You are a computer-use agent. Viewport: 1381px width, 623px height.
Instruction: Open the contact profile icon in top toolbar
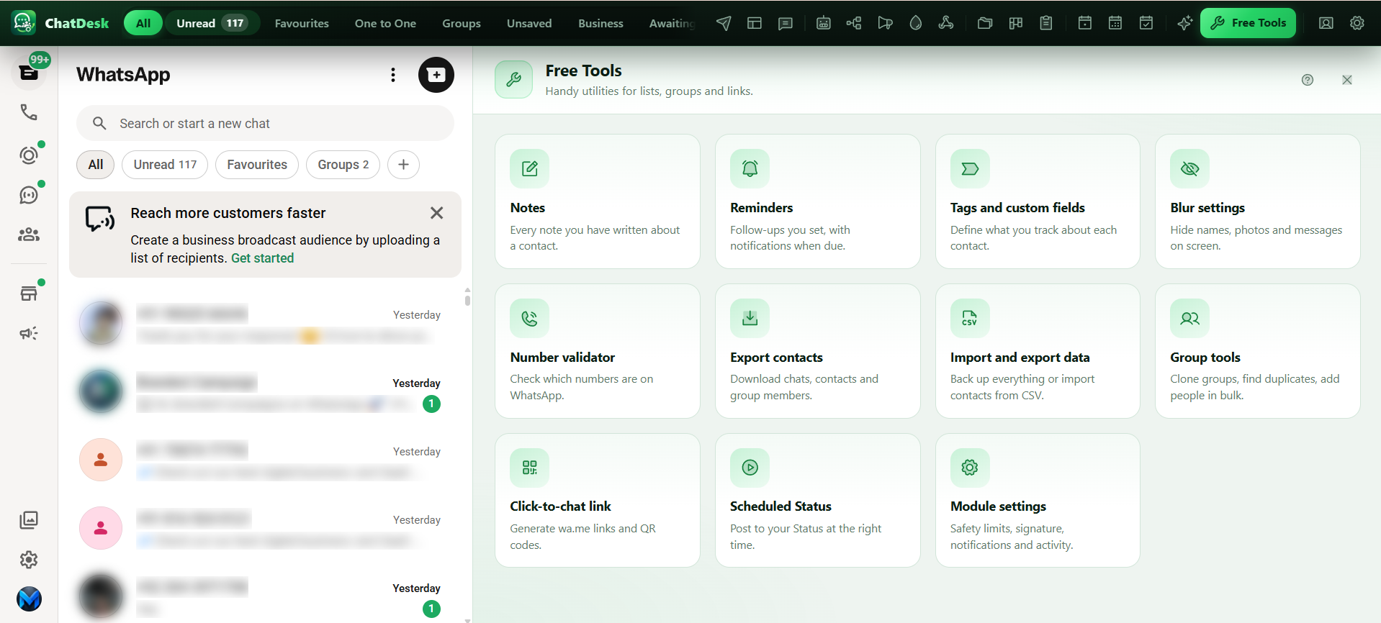click(x=1326, y=23)
